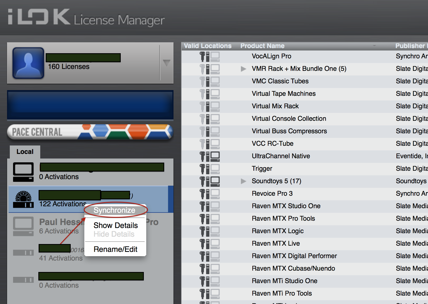Click valid locations icon for Virtual Mix Rack
This screenshot has width=428, height=304.
click(x=210, y=106)
